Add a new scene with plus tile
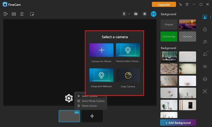Screen dimensions: 212x127 pyautogui.click(x=92, y=116)
